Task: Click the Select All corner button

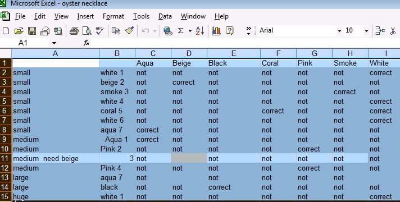Action: pyautogui.click(x=6, y=53)
